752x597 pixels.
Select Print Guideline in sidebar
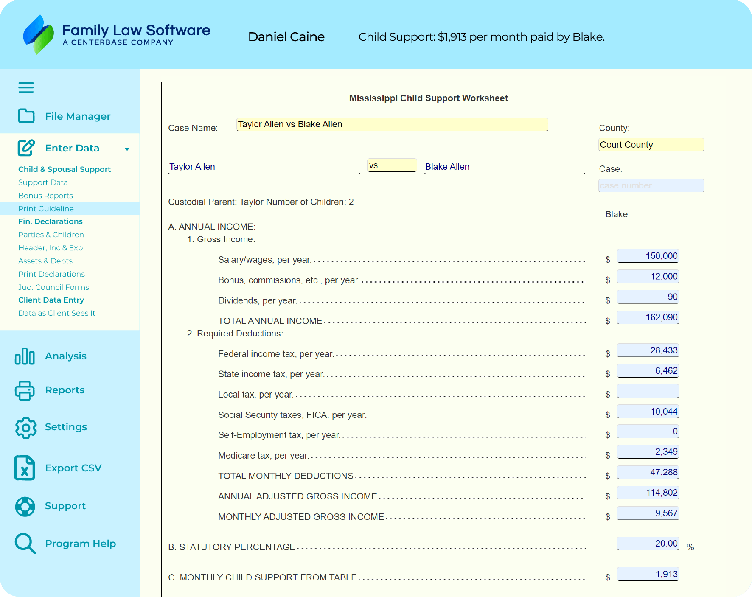click(46, 209)
